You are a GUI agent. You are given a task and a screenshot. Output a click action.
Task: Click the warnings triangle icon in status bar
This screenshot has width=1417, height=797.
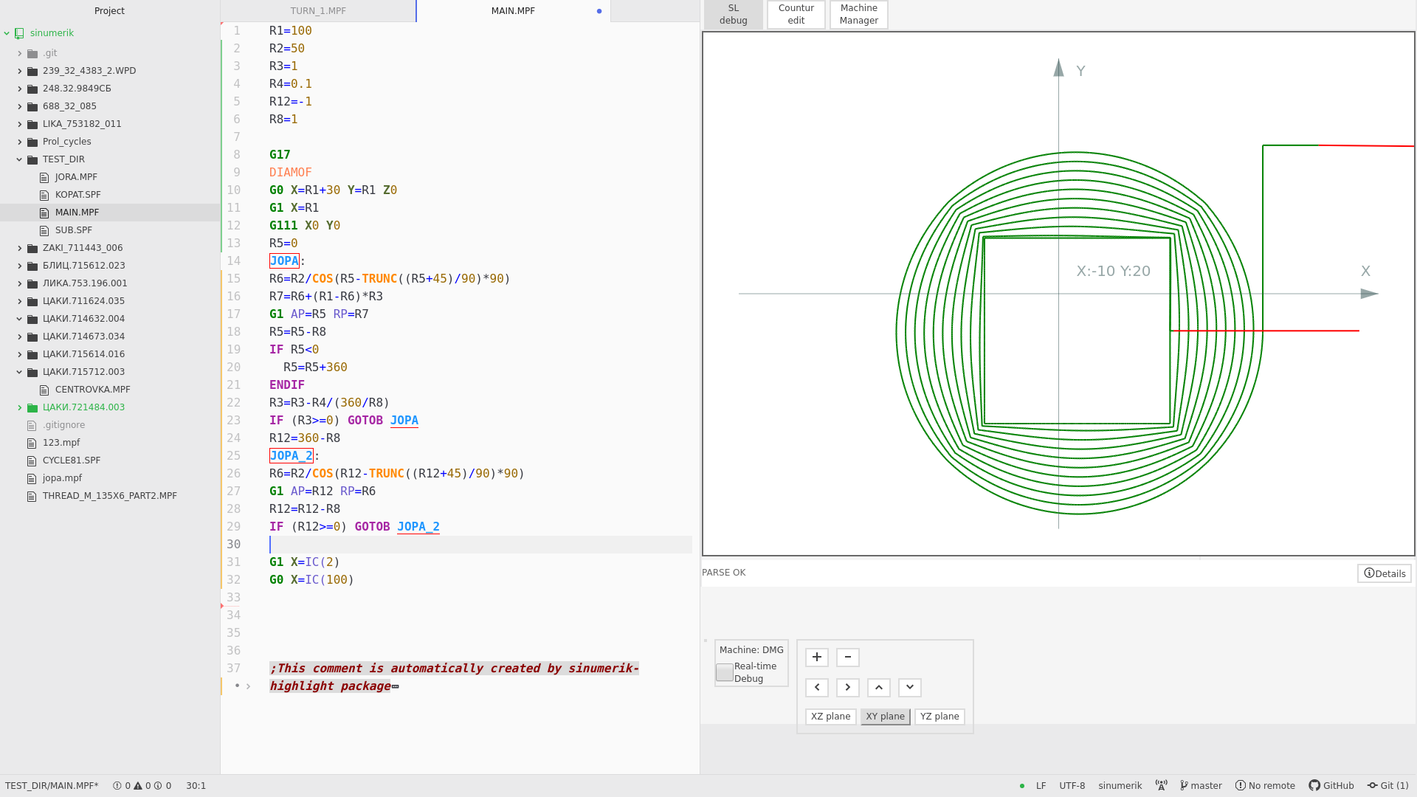[138, 786]
